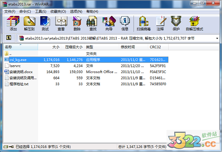
Task: Click the 程序地址.txt file icon
Action: click(x=7, y=84)
